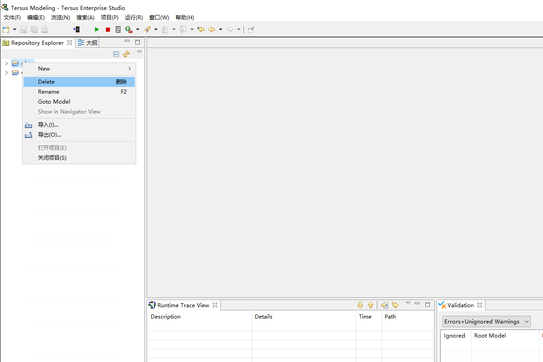Viewport: 543px width, 362px height.
Task: Click the flashlight search icon
Action: point(147,29)
